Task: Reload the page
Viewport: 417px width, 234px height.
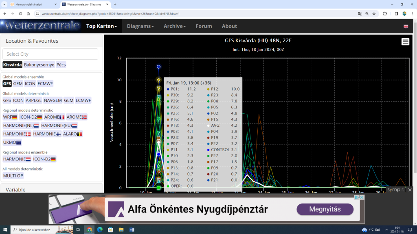Action: pos(21,13)
